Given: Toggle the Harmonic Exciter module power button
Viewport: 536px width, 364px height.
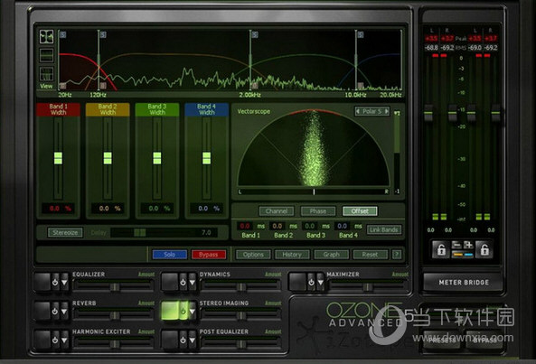Looking at the screenshot, I should (x=55, y=341).
